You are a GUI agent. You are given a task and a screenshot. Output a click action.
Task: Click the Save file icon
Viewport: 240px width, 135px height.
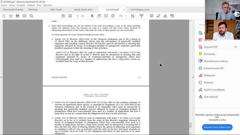(4, 16)
